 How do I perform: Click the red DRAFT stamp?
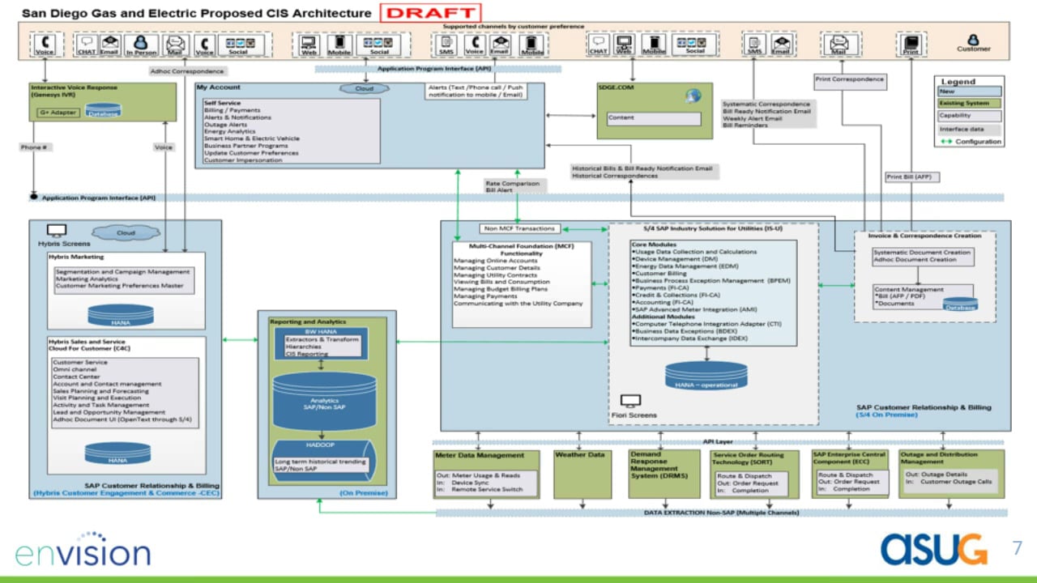(x=431, y=12)
